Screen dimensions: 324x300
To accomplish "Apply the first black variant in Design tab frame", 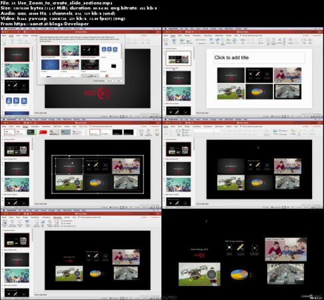I will pos(117,133).
